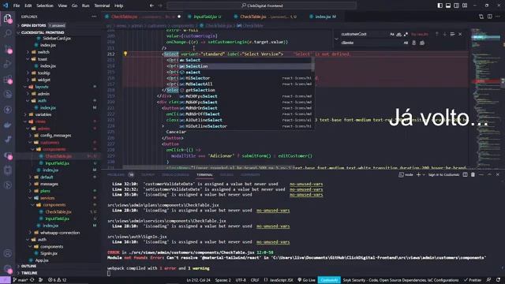The width and height of the screenshot is (505, 284).
Task: Click JavaScript JSX language mode
Action: [x=279, y=280]
